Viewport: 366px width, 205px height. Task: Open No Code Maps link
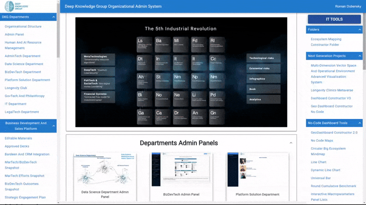[322, 141]
